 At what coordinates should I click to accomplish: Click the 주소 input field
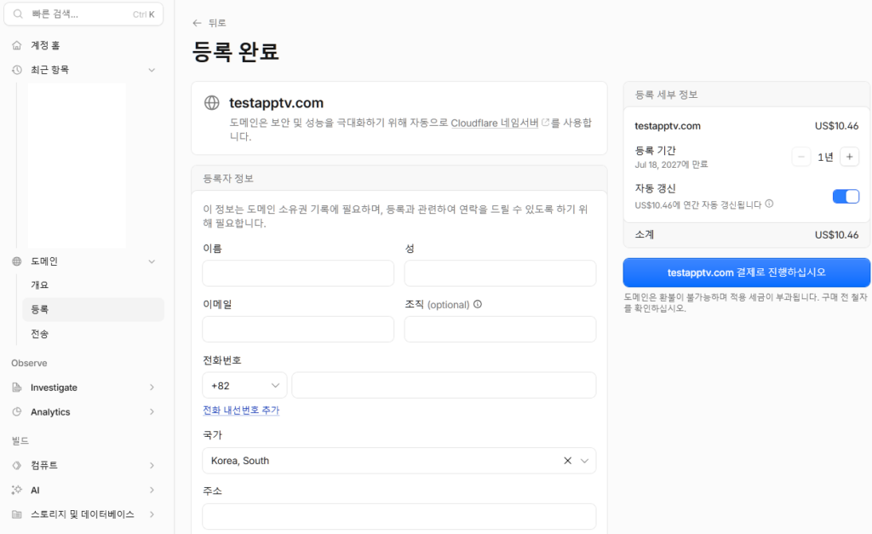tap(399, 517)
